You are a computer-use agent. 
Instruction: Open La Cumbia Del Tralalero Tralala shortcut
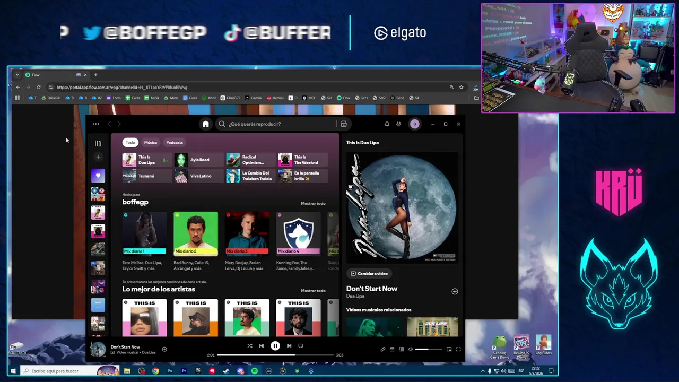pyautogui.click(x=250, y=176)
